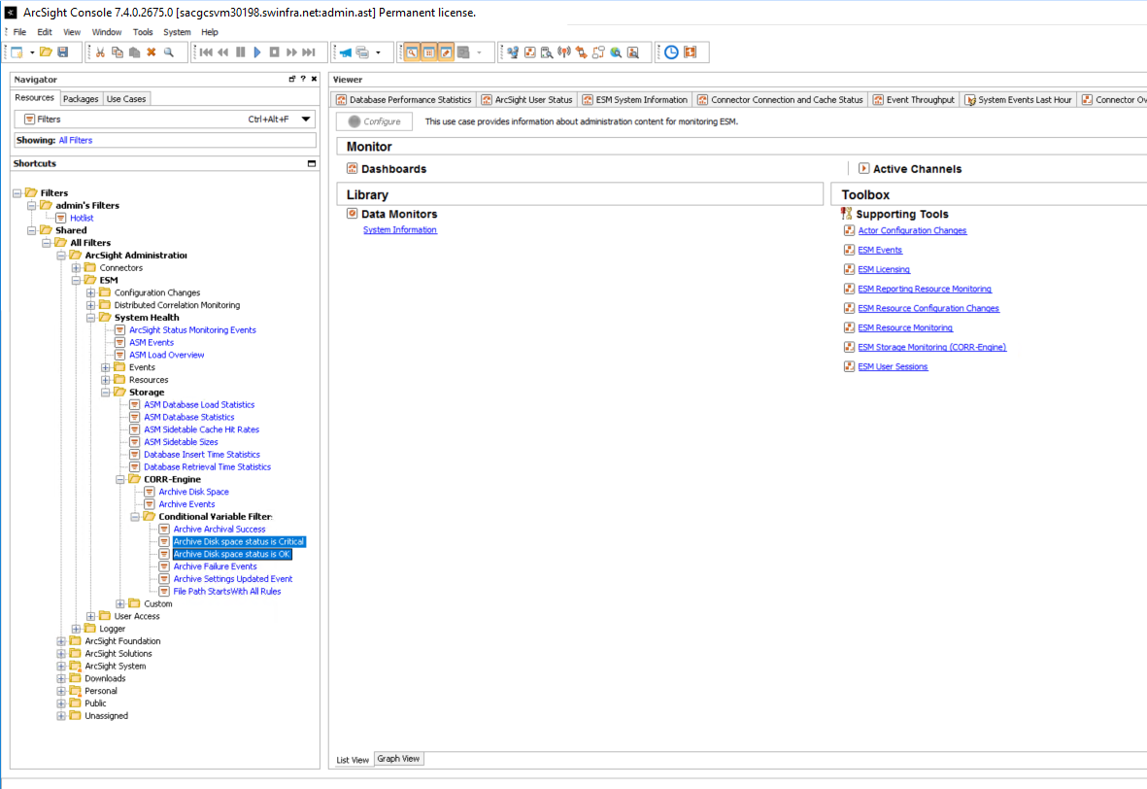Click the System Information data monitor link
This screenshot has width=1147, height=789.
pyautogui.click(x=399, y=230)
